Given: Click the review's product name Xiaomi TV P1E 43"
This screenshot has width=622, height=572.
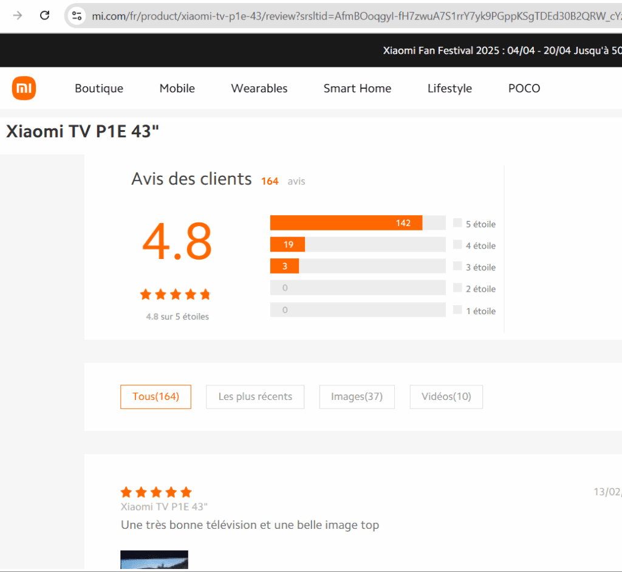Looking at the screenshot, I should tap(164, 507).
